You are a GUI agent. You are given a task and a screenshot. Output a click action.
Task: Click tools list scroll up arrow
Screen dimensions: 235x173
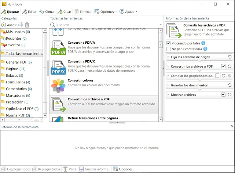coord(161,30)
